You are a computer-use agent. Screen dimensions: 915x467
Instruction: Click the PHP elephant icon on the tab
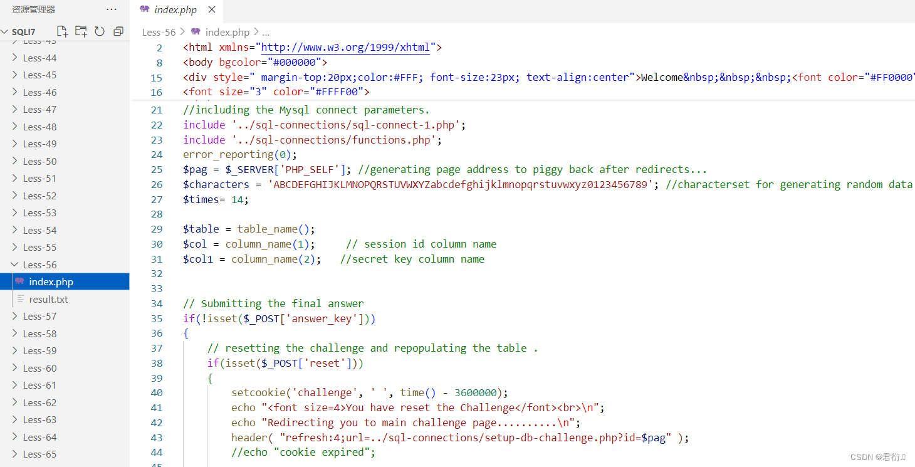tap(145, 9)
